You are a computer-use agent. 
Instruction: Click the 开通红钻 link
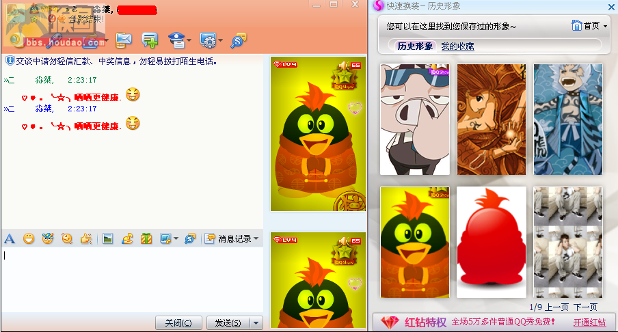pos(589,322)
